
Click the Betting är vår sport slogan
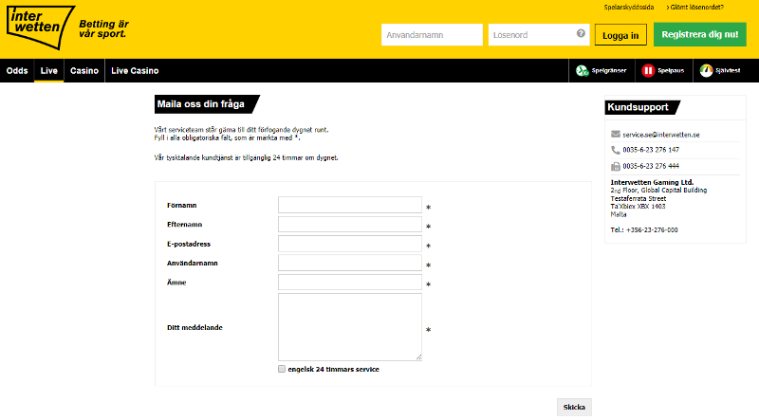click(103, 29)
